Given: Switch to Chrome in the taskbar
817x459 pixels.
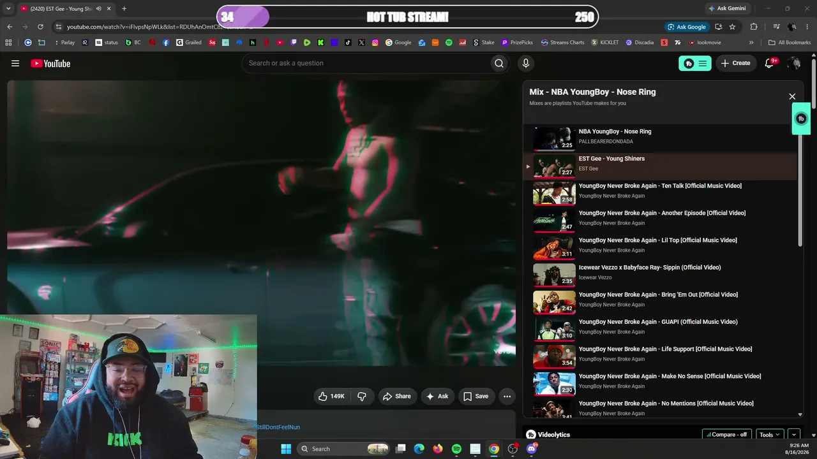Looking at the screenshot, I should pyautogui.click(x=494, y=449).
